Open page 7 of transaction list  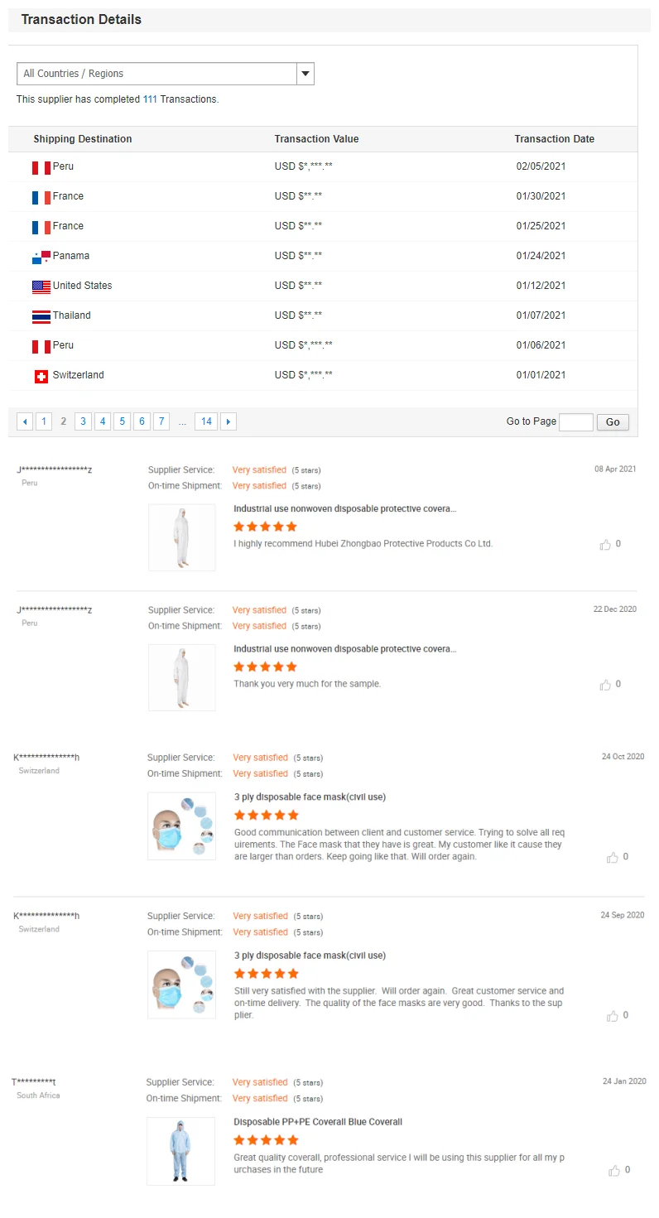coord(161,421)
